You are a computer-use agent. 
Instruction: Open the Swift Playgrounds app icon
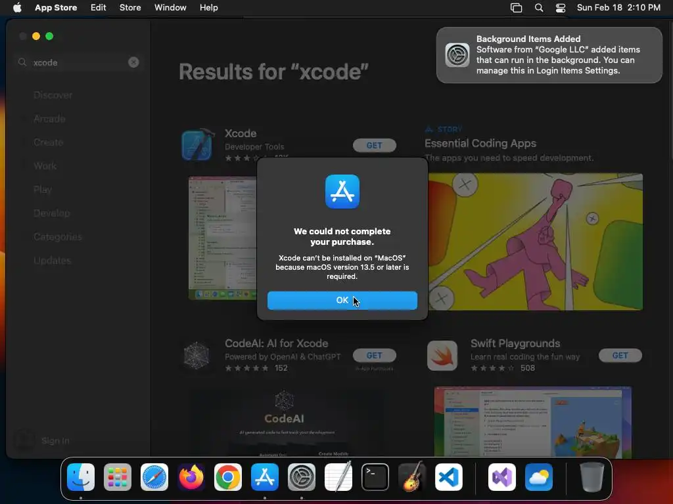pyautogui.click(x=442, y=355)
